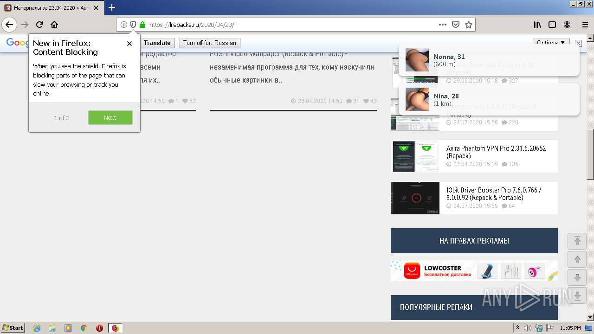Image resolution: width=594 pixels, height=334 pixels.
Task: Open the PUSH Video Wallpaper article
Action: (x=292, y=67)
